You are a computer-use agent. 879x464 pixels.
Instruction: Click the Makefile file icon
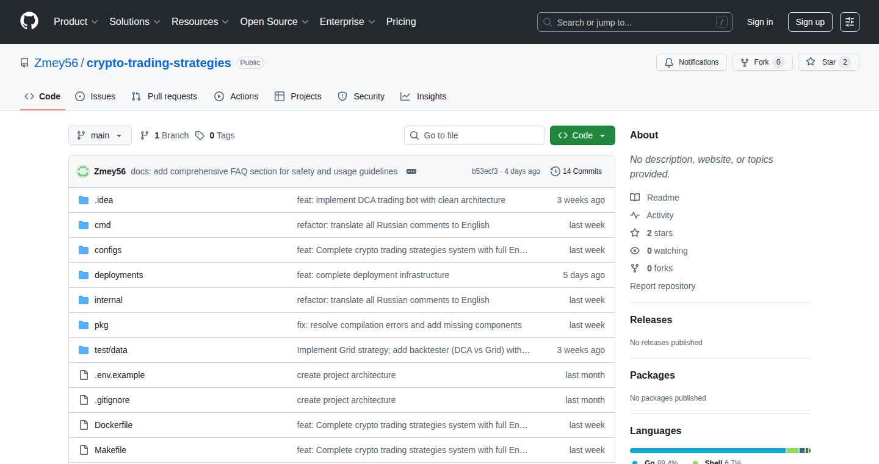84,450
